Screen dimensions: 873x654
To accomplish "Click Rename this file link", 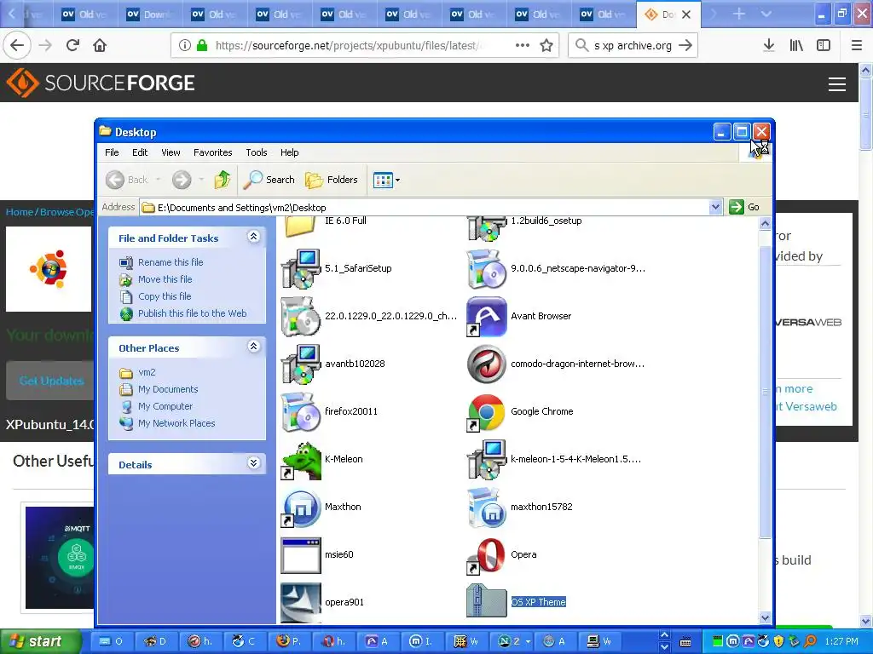I will [x=171, y=262].
